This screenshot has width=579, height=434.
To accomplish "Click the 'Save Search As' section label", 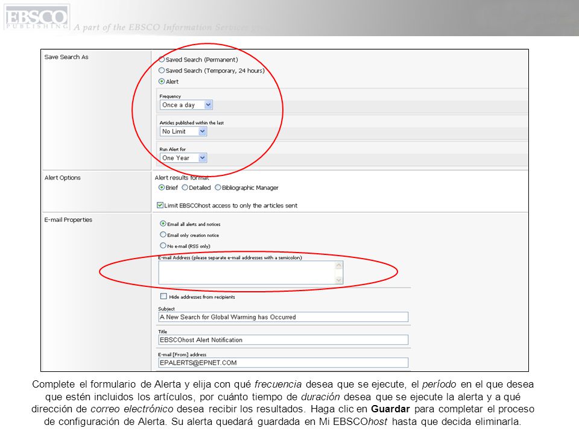I will (66, 57).
